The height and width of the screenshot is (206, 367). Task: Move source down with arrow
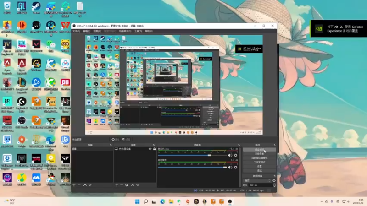click(138, 185)
